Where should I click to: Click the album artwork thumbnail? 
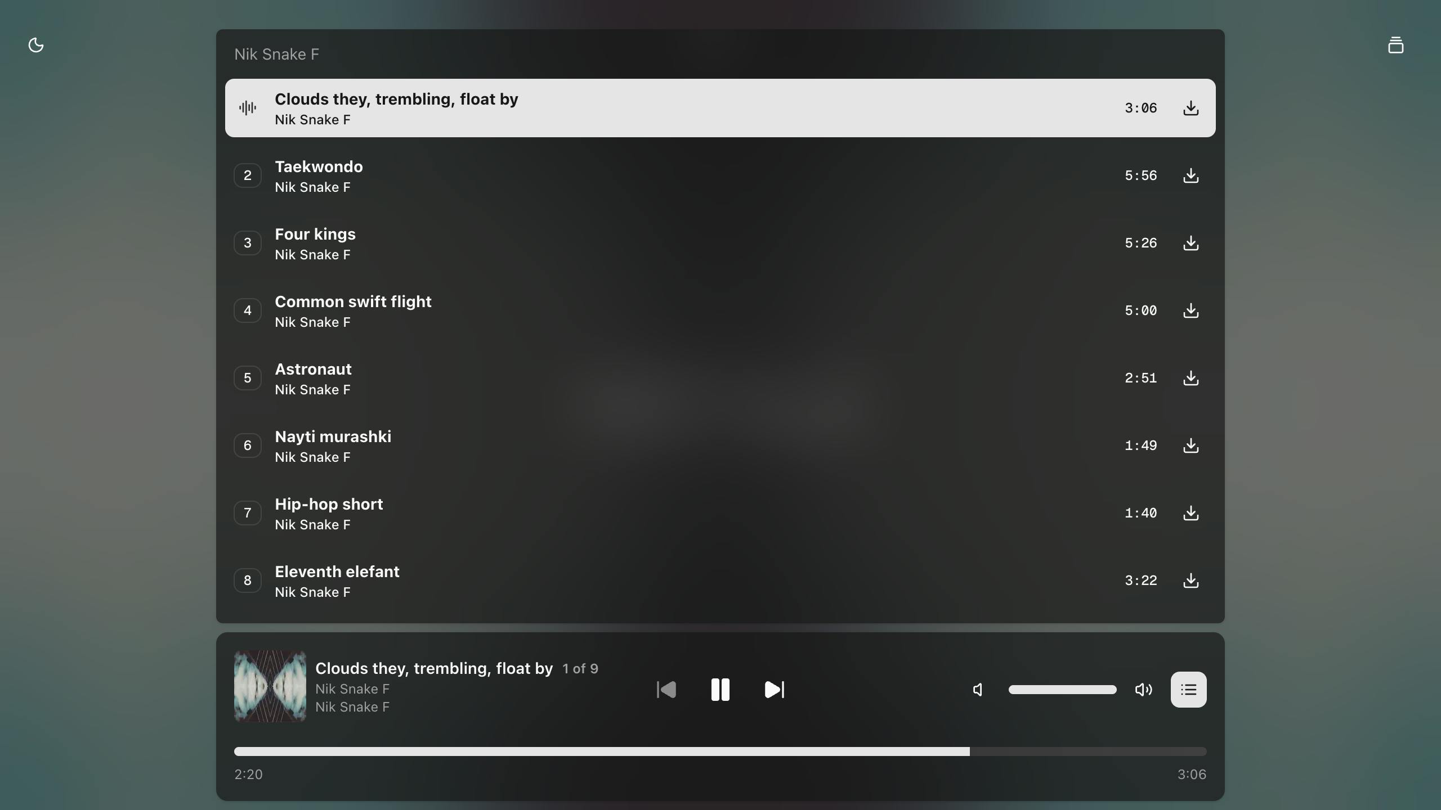[x=269, y=686]
